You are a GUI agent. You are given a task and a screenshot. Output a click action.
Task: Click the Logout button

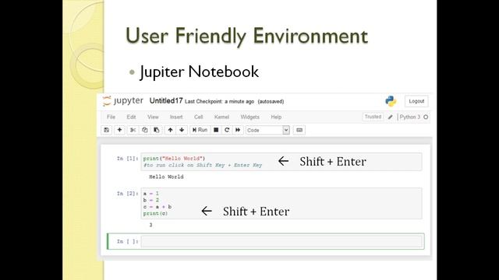[416, 101]
